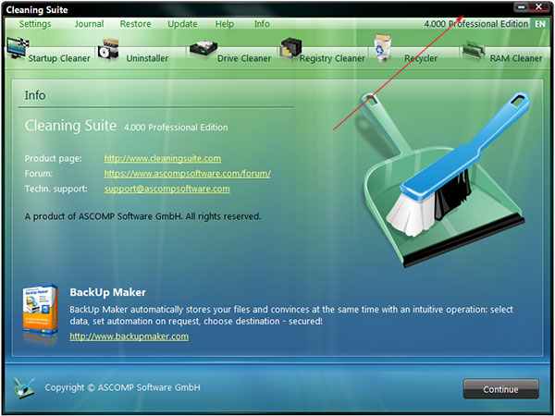Image resolution: width=555 pixels, height=416 pixels.
Task: Minimize the Cleaning Suite window
Action: click(x=522, y=7)
